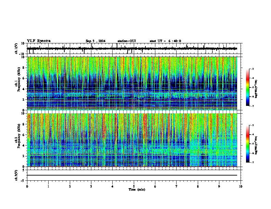The width and height of the screenshot is (271, 209).
Task: Click the time axis tick label "6"
Action: 155,186
